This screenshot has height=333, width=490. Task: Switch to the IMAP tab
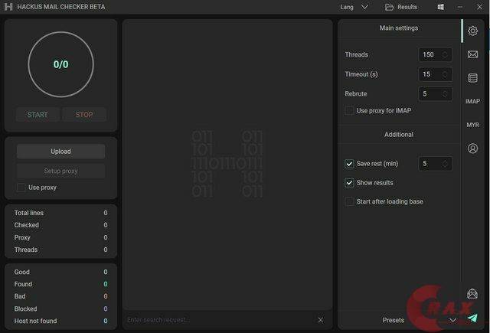click(x=472, y=101)
